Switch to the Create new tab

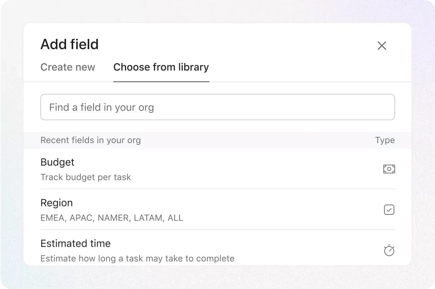(x=68, y=67)
